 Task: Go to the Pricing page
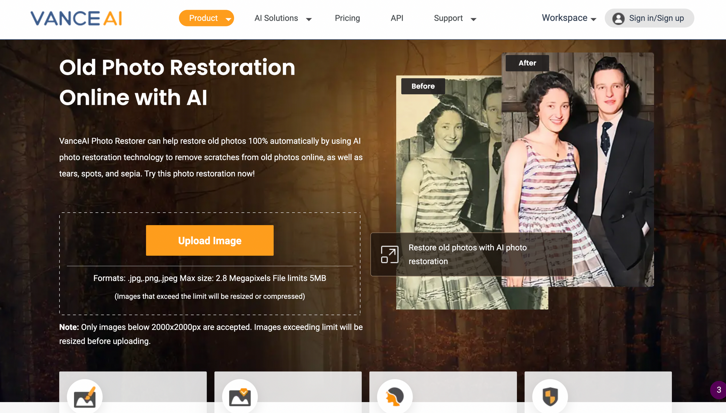click(x=347, y=18)
